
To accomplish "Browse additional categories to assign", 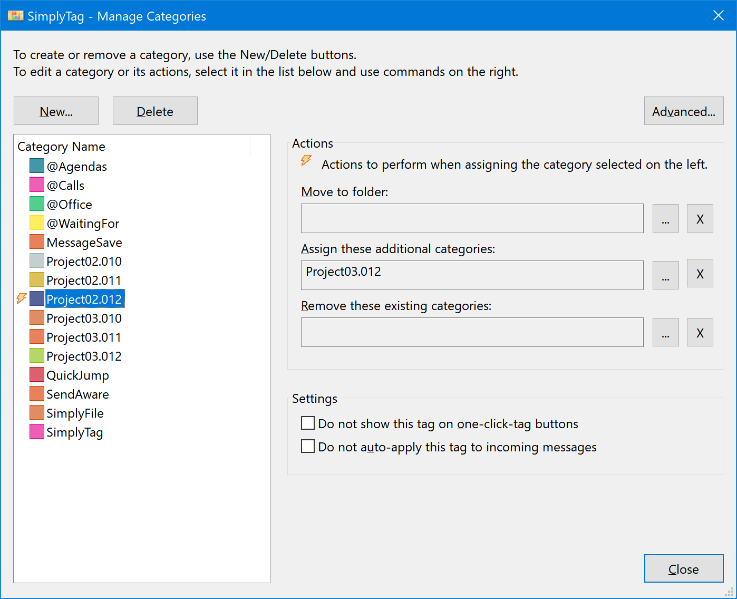I will [666, 274].
